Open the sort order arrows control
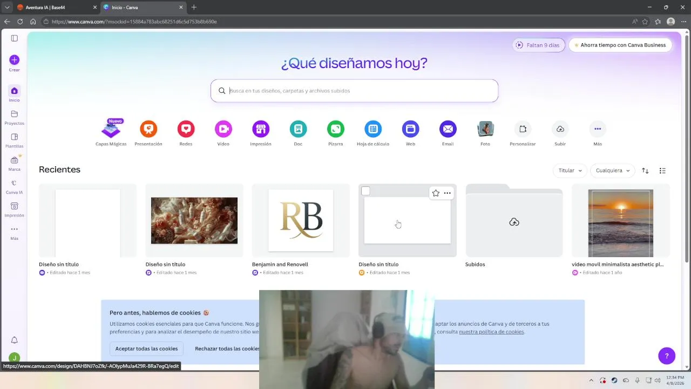Viewport: 691px width, 389px height. click(x=645, y=171)
